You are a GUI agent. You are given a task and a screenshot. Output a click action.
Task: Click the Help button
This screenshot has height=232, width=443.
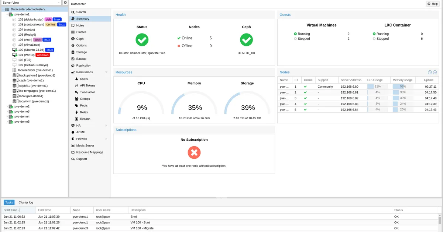click(433, 4)
